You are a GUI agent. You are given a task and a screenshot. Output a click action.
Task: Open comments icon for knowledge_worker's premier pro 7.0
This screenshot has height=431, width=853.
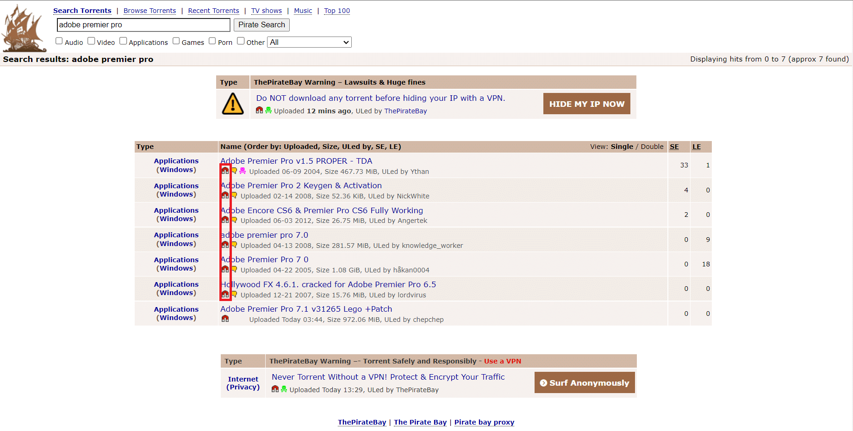[234, 245]
